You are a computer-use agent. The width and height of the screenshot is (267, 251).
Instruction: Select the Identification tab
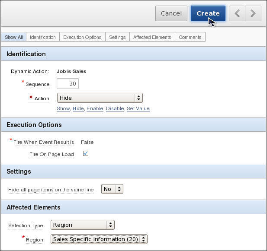click(x=43, y=37)
